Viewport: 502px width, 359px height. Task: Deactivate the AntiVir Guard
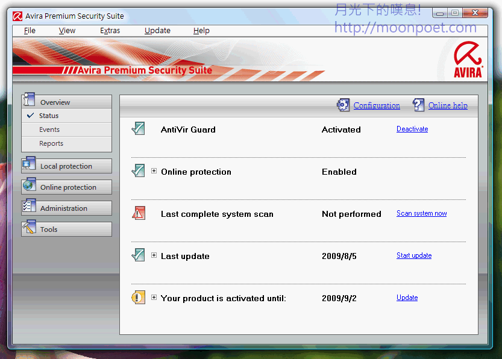tap(412, 129)
